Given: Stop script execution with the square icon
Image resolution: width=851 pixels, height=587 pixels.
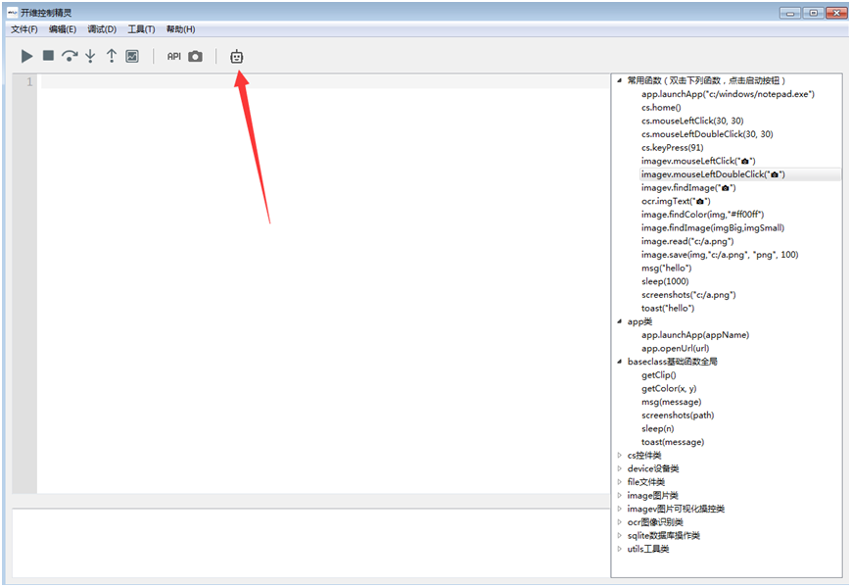Looking at the screenshot, I should tap(48, 56).
